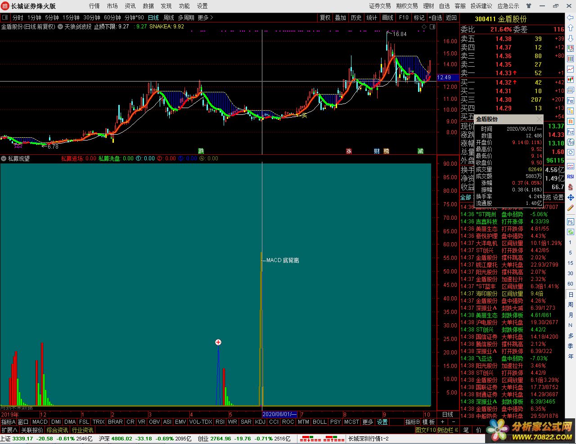
Task: Open the 指标B selector
Action: pyautogui.click(x=413, y=422)
